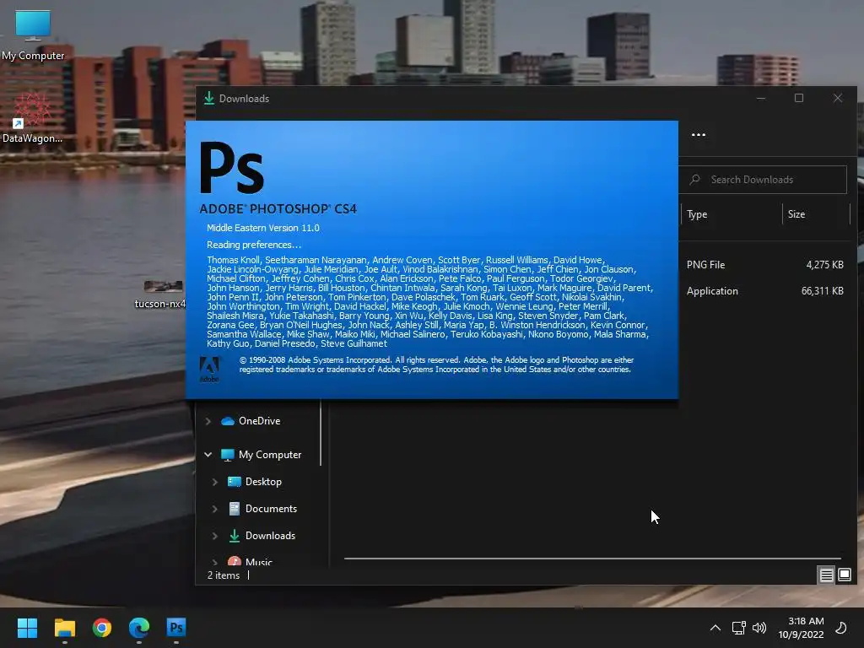This screenshot has width=864, height=648.
Task: Close the Downloads window
Action: (838, 98)
